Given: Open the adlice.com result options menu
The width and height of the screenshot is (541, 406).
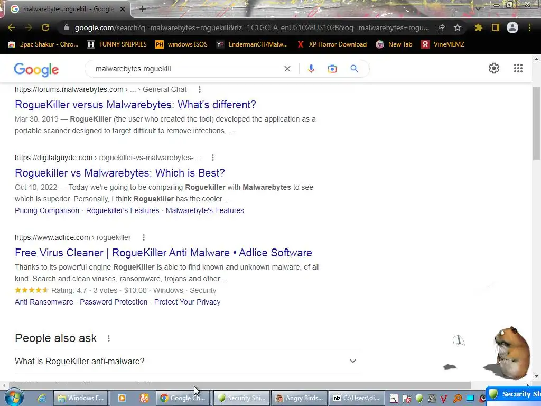Looking at the screenshot, I should (x=144, y=237).
